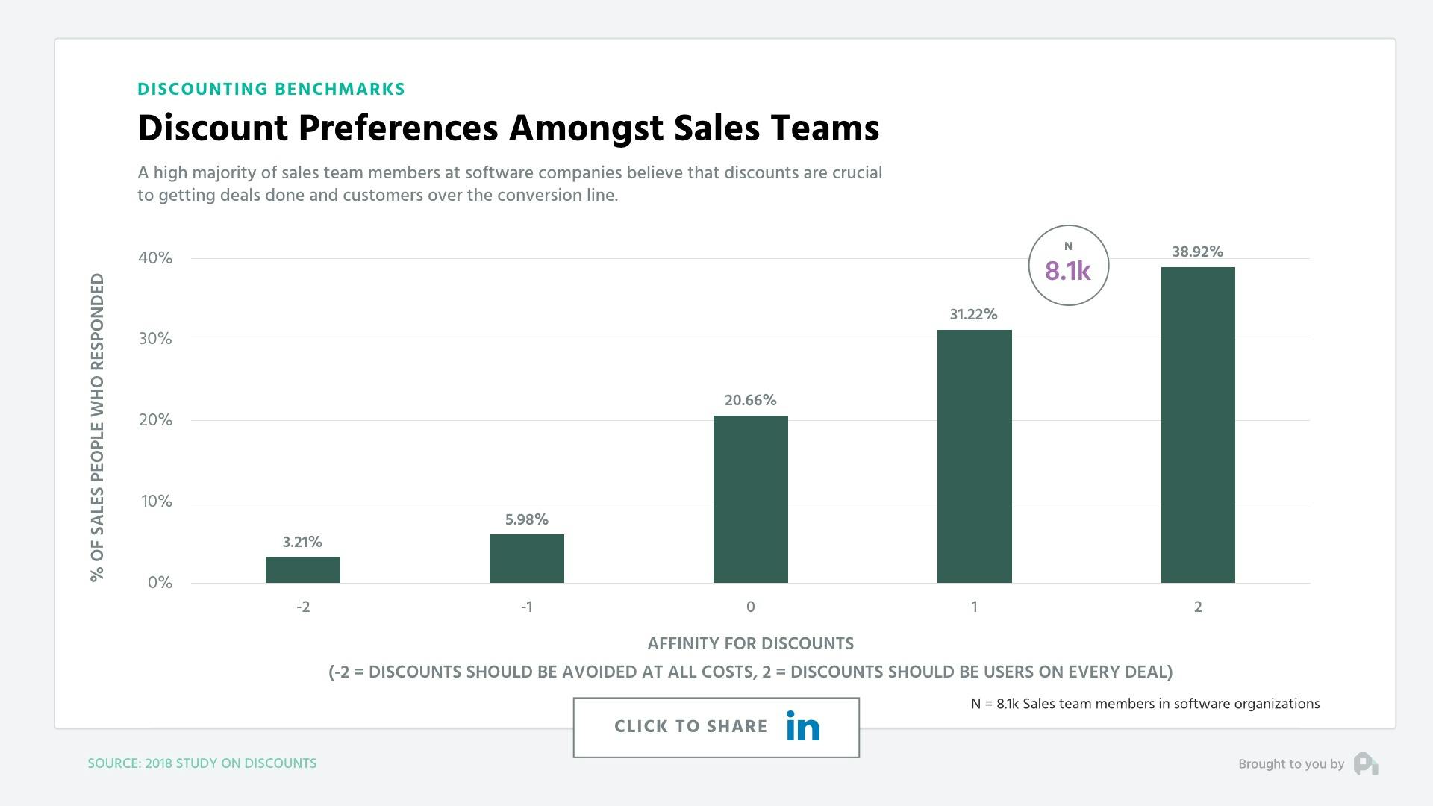This screenshot has width=1433, height=806.
Task: Expand details on the 38.92% data label
Action: [x=1197, y=252]
